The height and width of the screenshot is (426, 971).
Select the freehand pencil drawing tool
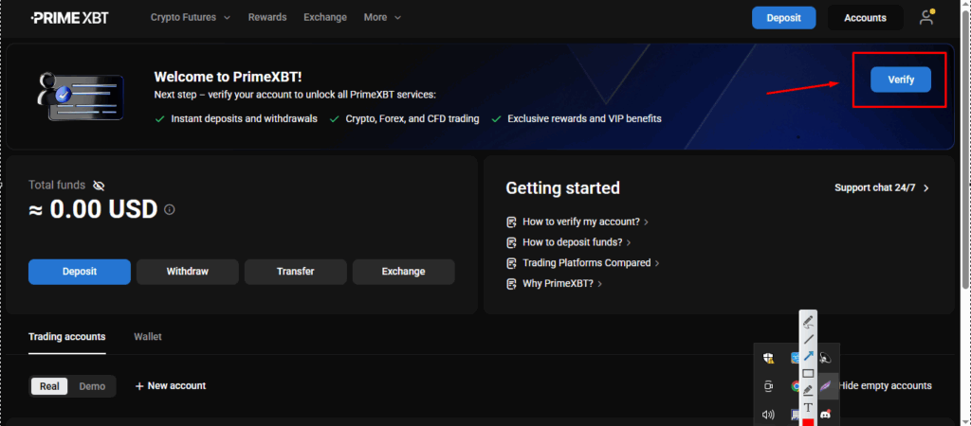coord(808,321)
